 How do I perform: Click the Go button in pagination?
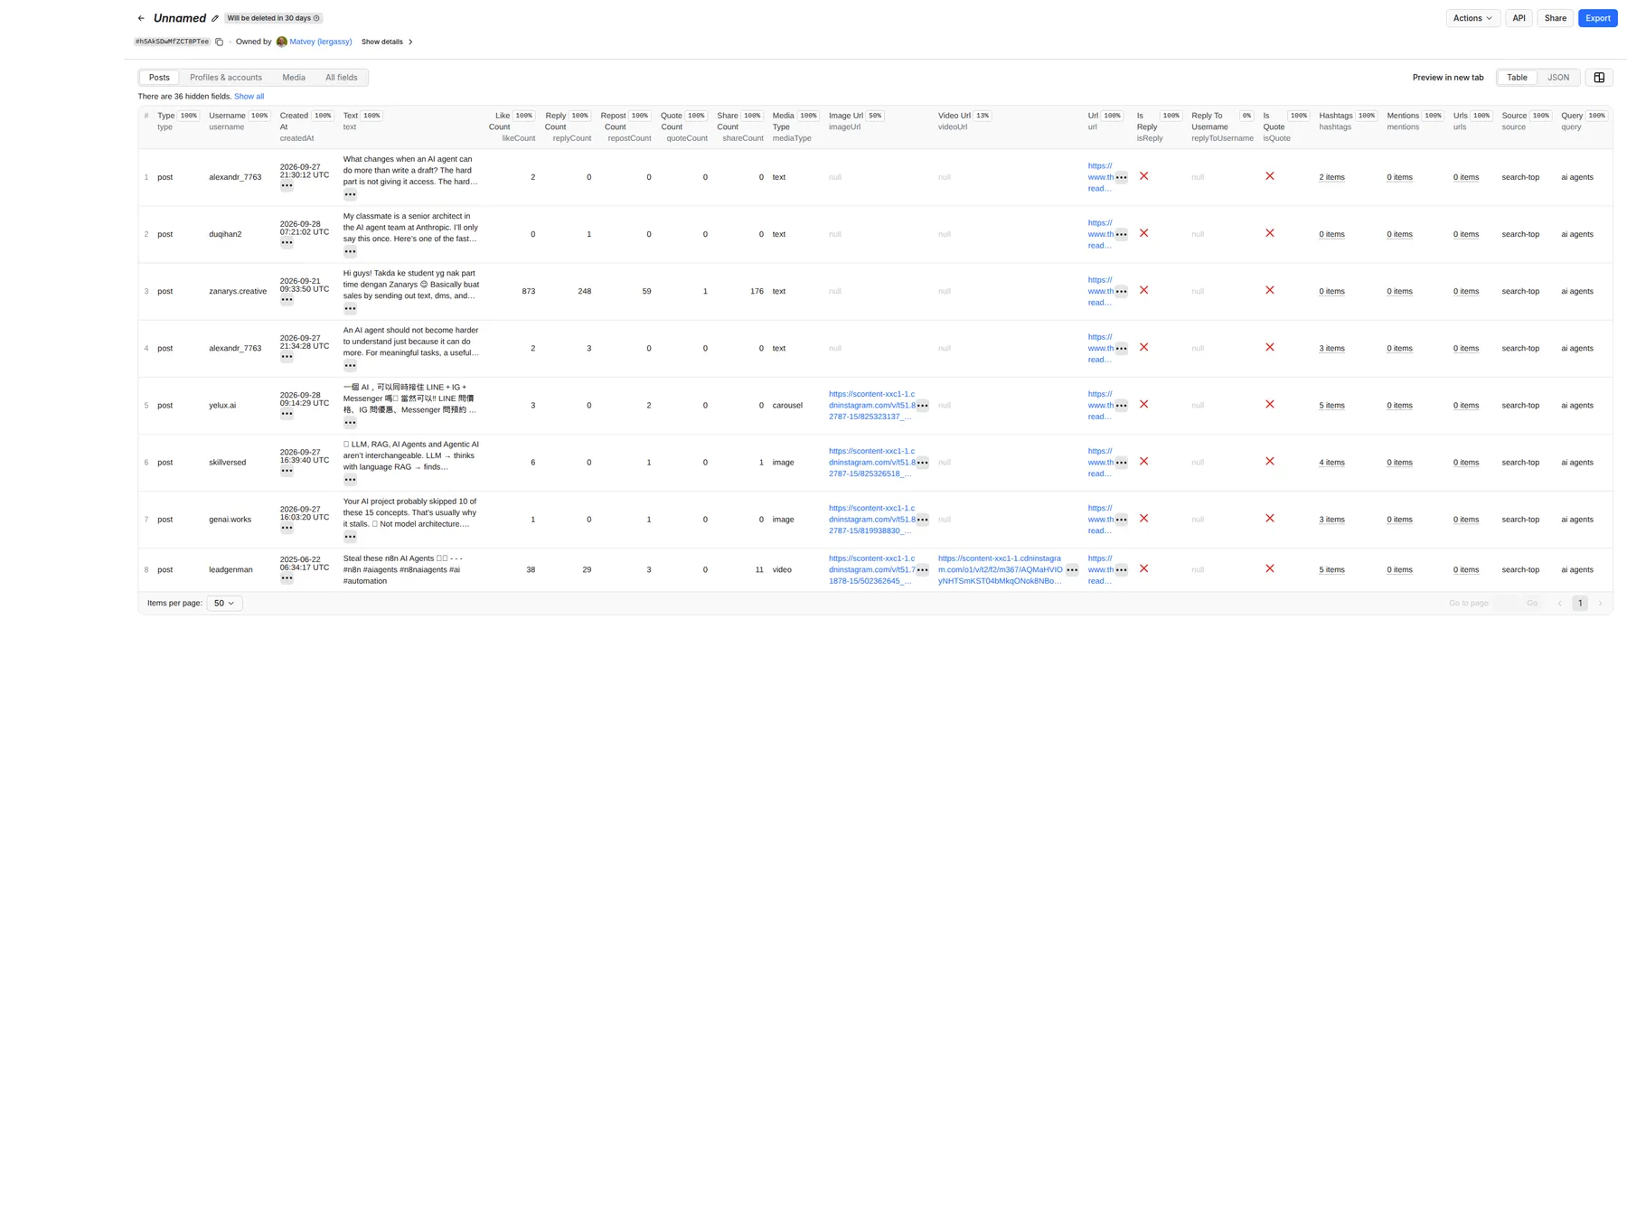(1532, 604)
